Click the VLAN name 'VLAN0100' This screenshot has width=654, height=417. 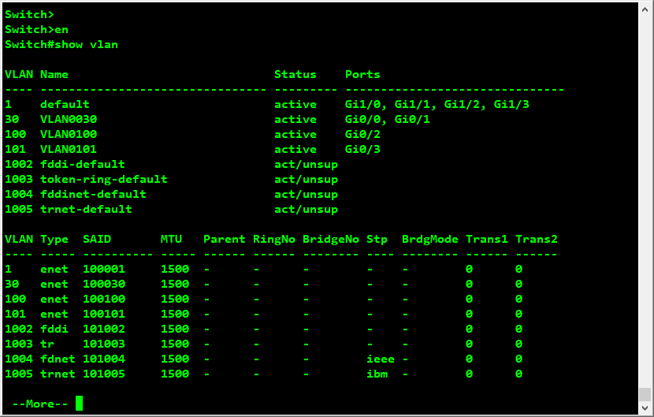click(69, 135)
